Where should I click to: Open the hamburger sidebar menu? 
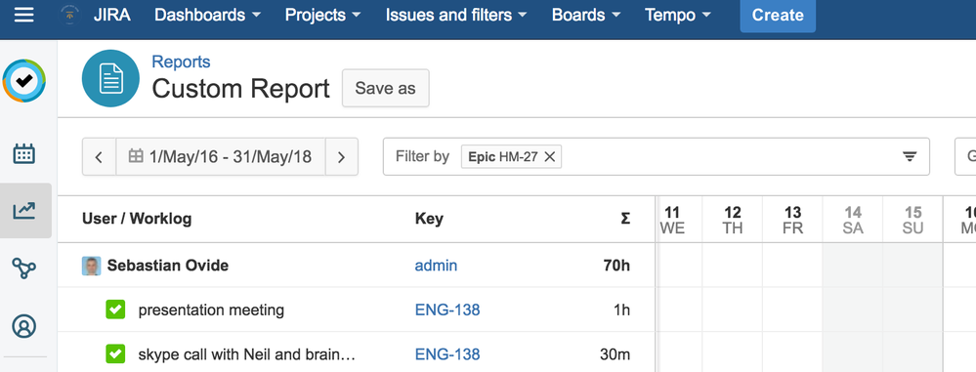[x=24, y=15]
